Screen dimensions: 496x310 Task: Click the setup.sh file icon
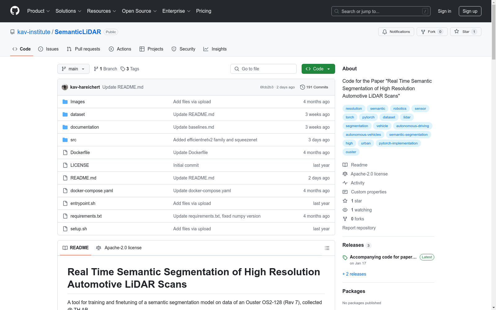point(65,229)
